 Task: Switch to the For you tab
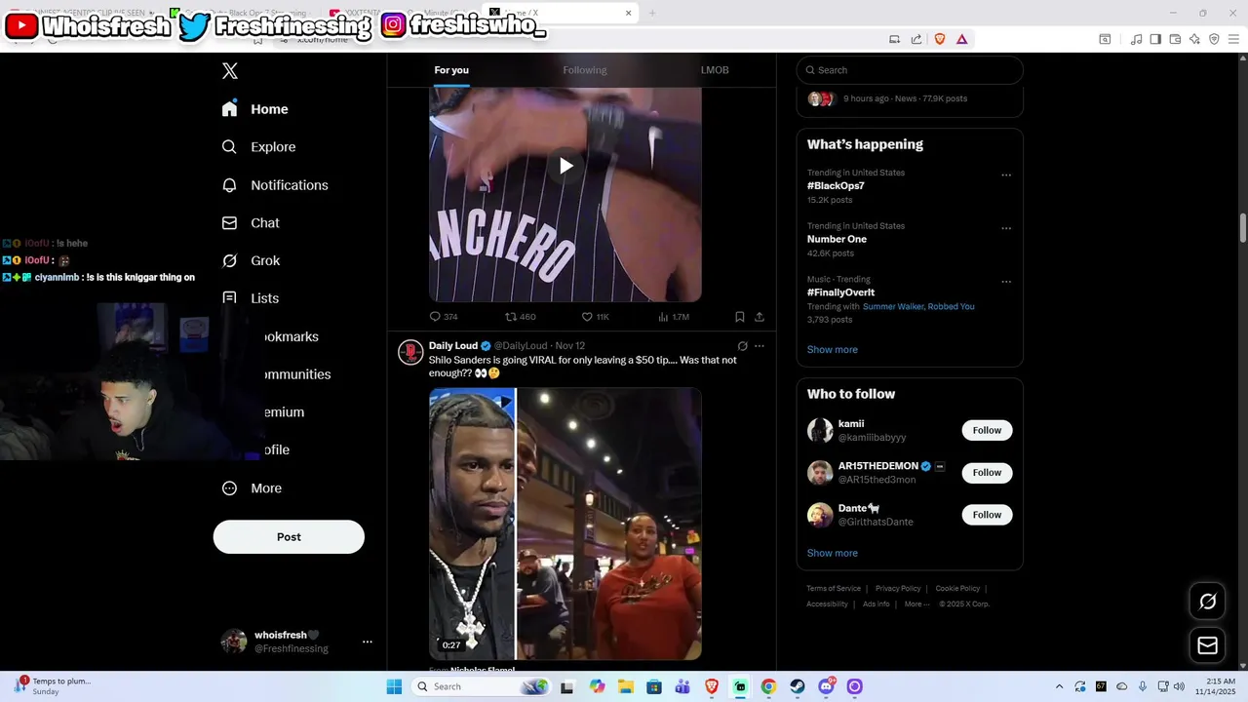click(x=451, y=70)
